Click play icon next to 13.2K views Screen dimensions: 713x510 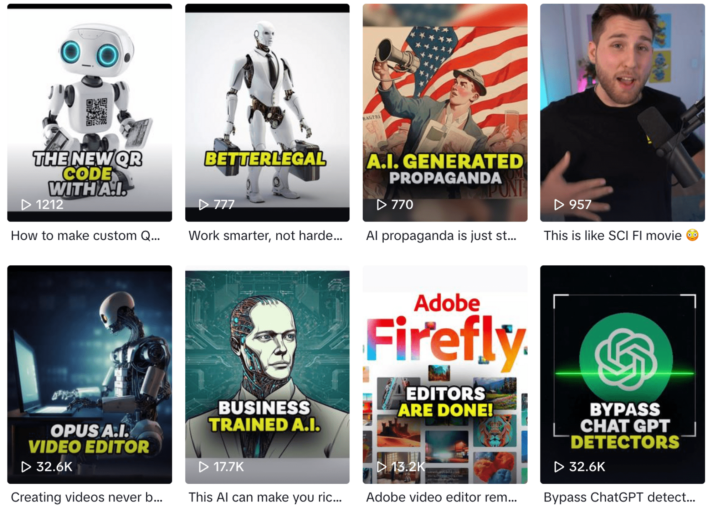381,467
